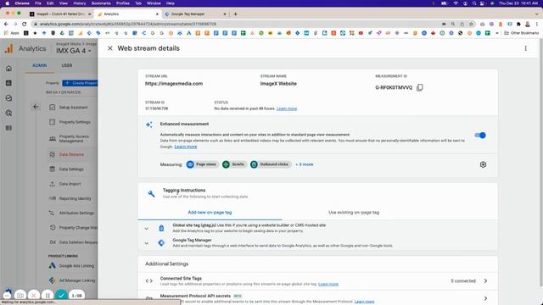
Task: Open Configure icon in Analytics left rail
Action: click(x=9, y=128)
